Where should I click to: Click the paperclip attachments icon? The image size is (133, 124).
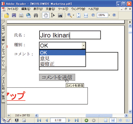[x=3, y=120]
